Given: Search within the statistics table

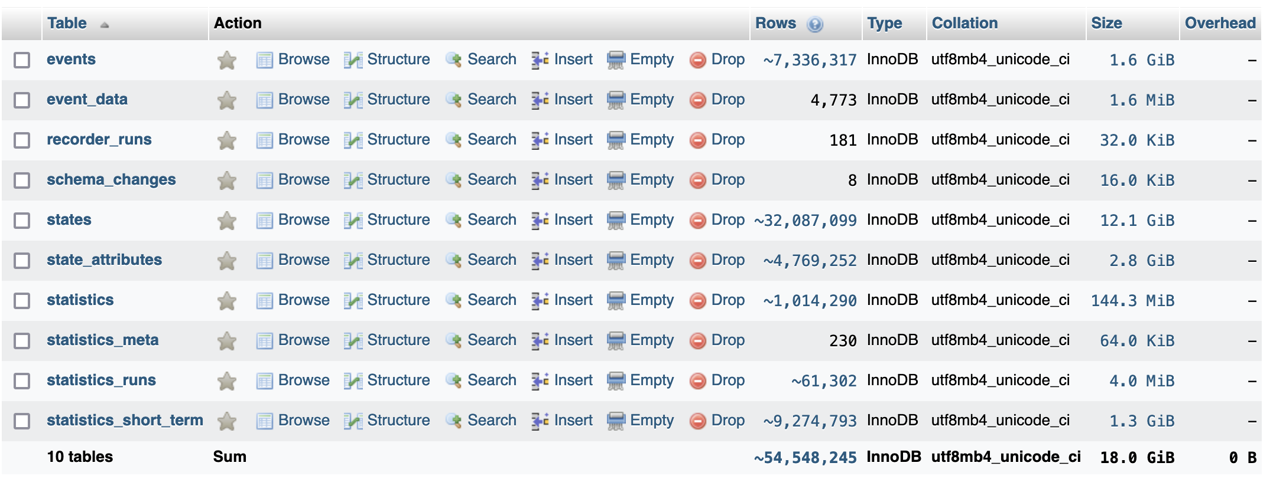Looking at the screenshot, I should (492, 300).
